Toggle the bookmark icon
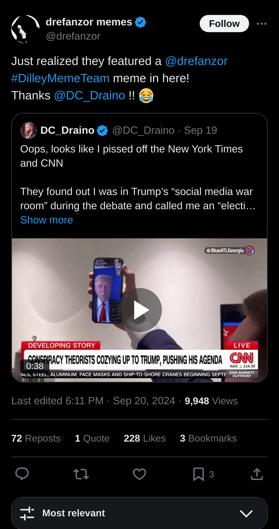279x529 pixels. tap(198, 474)
